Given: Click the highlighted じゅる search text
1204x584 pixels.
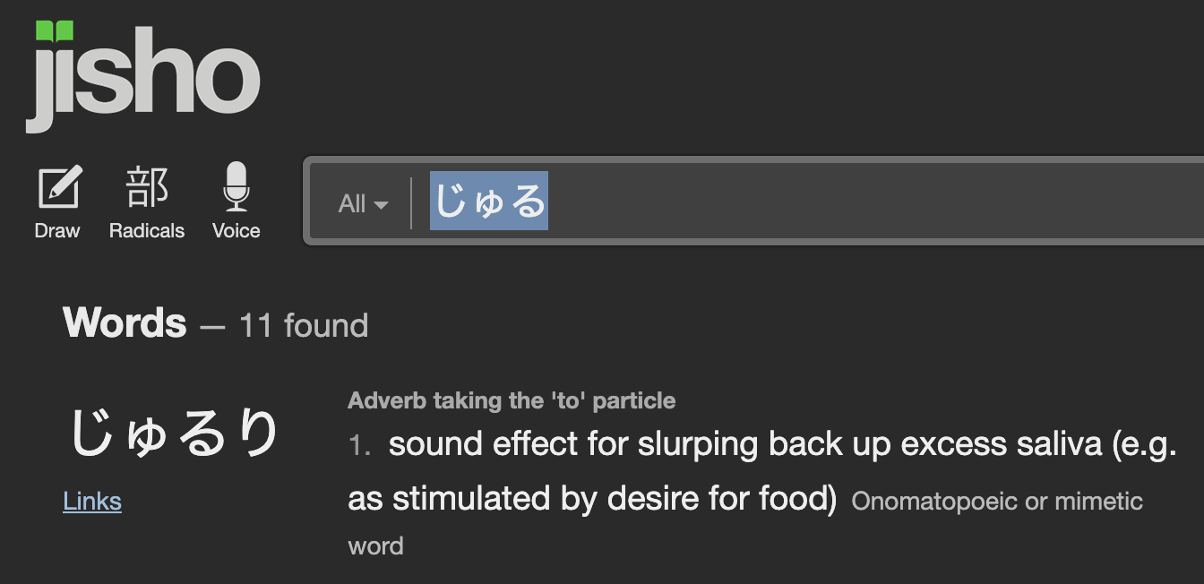Looking at the screenshot, I should click(489, 201).
